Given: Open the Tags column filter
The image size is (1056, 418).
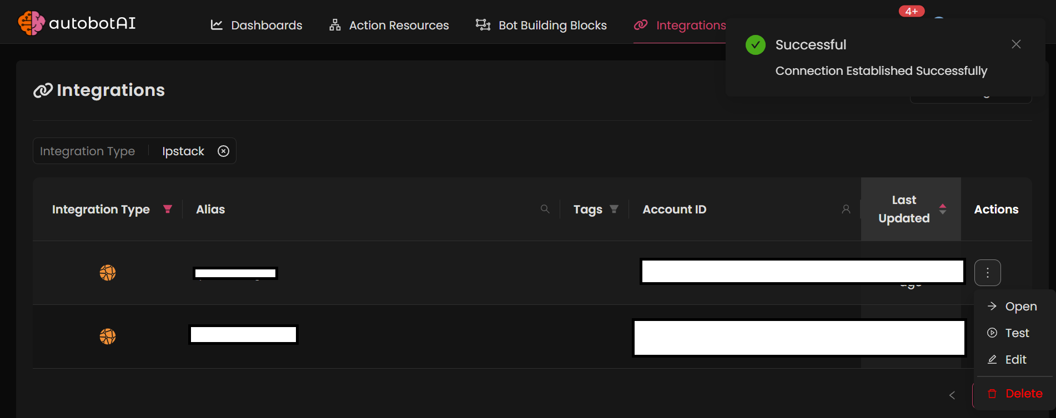Looking at the screenshot, I should tap(614, 209).
